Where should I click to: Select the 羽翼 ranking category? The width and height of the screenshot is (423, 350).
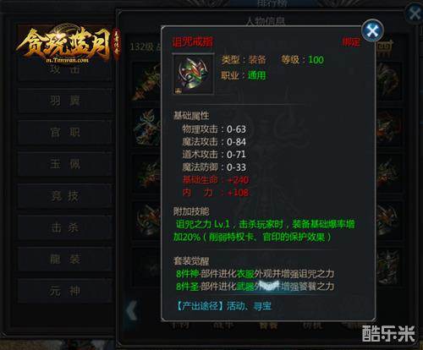click(x=65, y=101)
